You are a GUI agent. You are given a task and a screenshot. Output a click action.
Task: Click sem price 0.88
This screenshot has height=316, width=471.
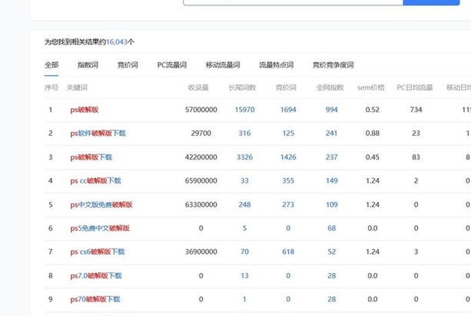(373, 133)
